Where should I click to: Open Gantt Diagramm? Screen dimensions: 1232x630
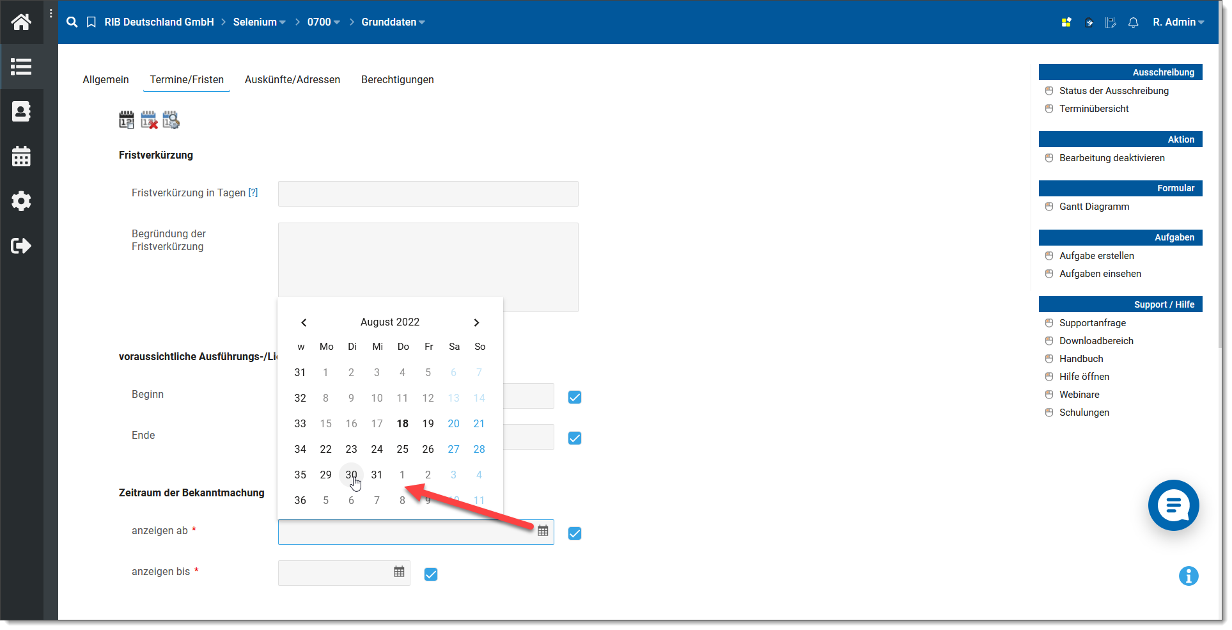(x=1094, y=207)
